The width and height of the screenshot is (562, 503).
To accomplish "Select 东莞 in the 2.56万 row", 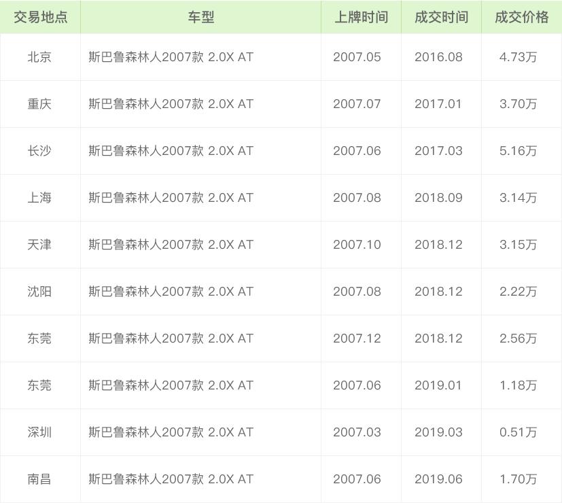I will [39, 339].
